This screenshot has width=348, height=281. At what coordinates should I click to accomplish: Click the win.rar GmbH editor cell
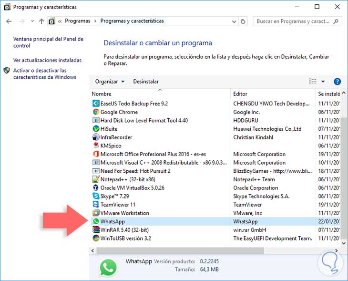[x=249, y=229]
